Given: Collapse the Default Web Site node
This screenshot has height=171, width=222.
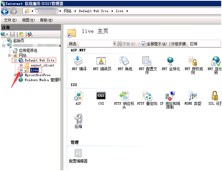Looking at the screenshot, I should pos(15,61).
